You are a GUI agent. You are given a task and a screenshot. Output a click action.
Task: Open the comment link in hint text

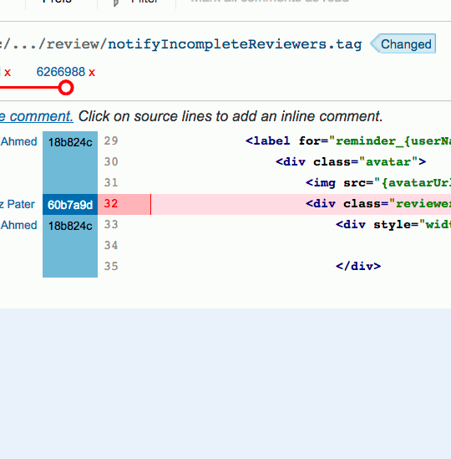click(x=36, y=116)
